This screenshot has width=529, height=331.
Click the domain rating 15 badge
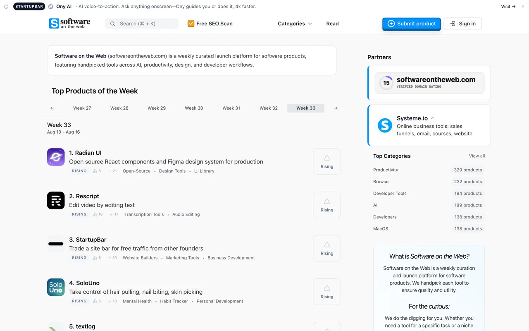[x=386, y=83]
